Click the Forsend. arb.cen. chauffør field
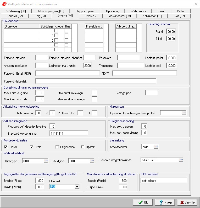This screenshot has height=208, width=200. click(89, 58)
